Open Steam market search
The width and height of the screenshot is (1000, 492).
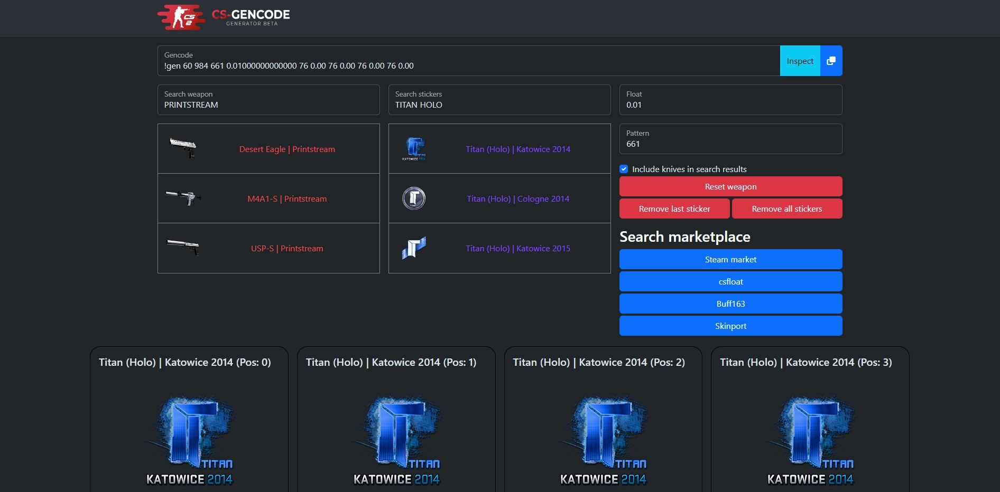coord(731,259)
